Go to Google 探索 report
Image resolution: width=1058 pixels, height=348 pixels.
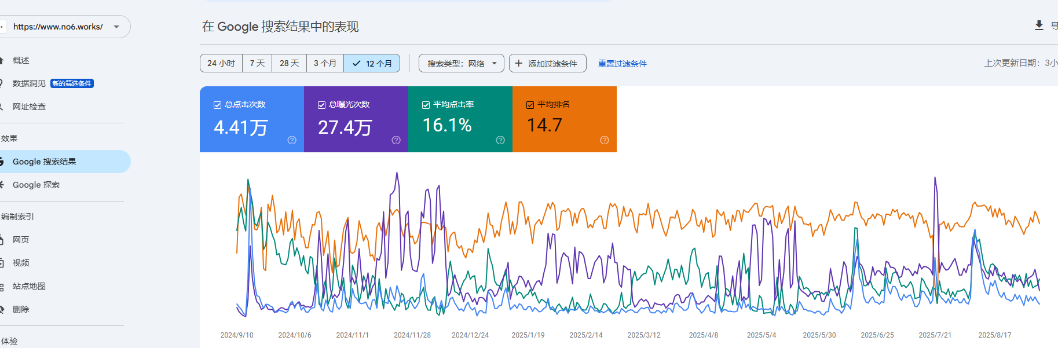[x=36, y=185]
